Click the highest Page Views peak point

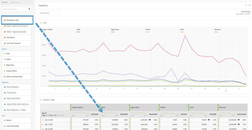185,35
